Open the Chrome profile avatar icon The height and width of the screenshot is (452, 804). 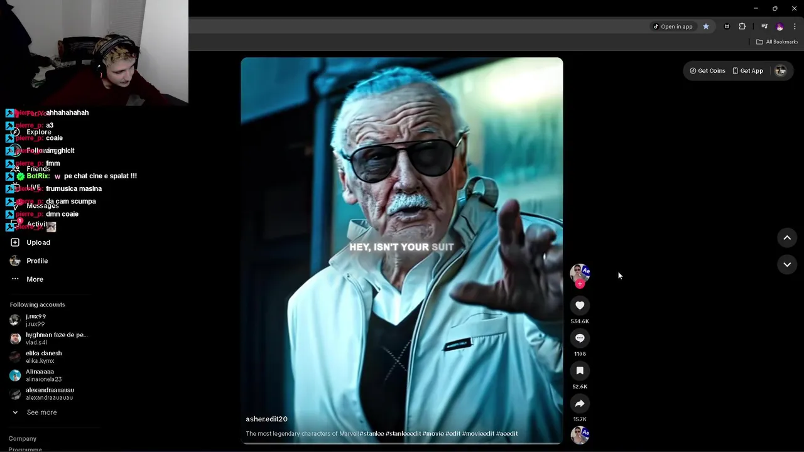click(x=780, y=26)
